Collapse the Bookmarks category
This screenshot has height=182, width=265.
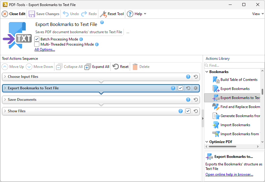tap(207, 72)
